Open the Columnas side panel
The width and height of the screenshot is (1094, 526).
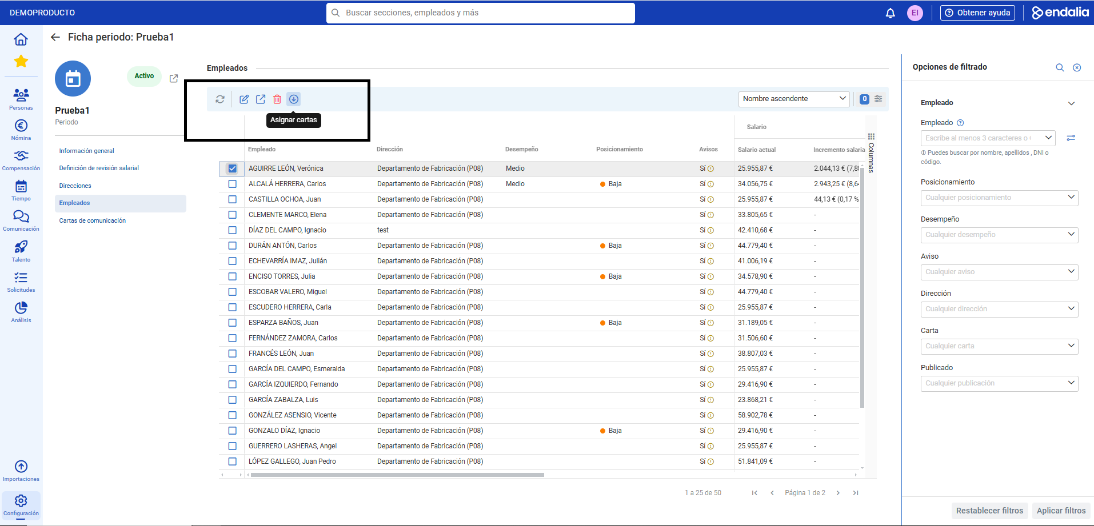pos(871,152)
